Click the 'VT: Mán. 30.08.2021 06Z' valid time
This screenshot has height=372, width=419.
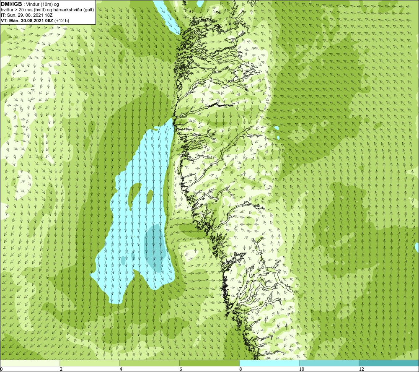point(27,21)
